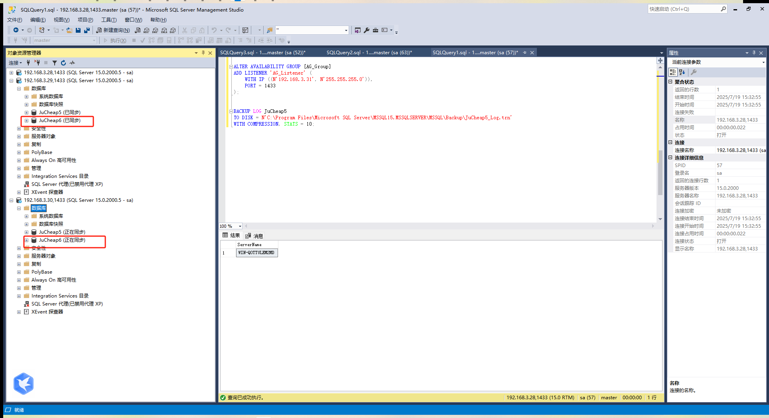Sort properties alphabetically
Viewport: 769px width, 418px height.
[x=682, y=72]
